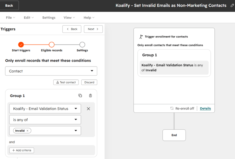
Task: Open Koalify - Email Validation Status property dropdown
Action: coord(45,109)
